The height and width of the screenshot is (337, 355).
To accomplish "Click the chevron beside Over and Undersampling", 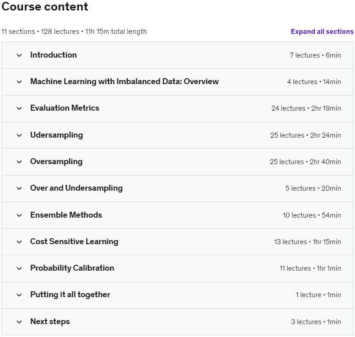I will 19,188.
